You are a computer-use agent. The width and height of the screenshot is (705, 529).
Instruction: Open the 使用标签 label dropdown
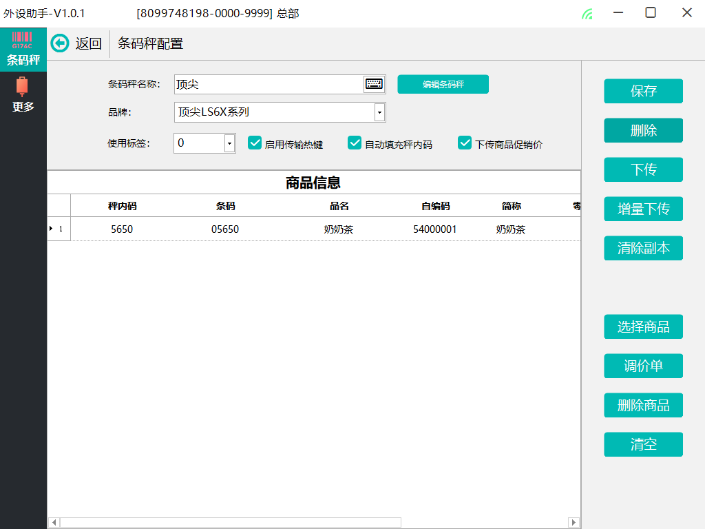coord(230,143)
